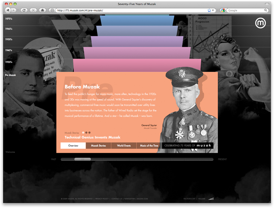This screenshot has width=274, height=208.
Task: Open 'Technical Genius Invents Muzak' story
Action: [92, 137]
